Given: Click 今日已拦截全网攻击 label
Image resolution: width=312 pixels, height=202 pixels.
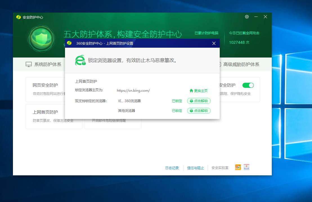Looking at the screenshot, I should pyautogui.click(x=244, y=33).
